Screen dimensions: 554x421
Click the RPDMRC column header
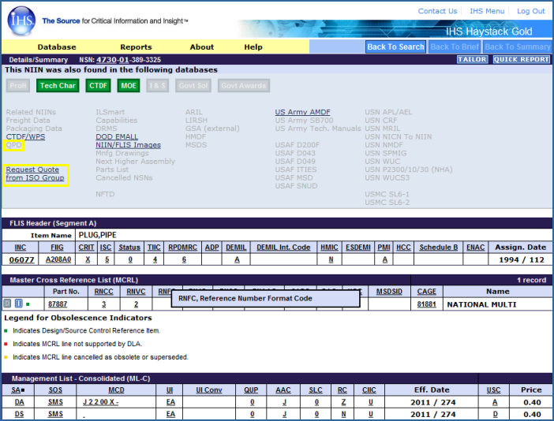(182, 248)
